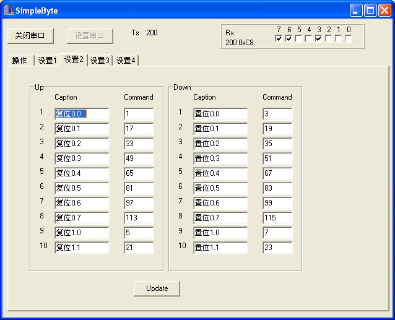Image resolution: width=395 pixels, height=320 pixels.
Task: Click Up command field with value 65
Action: point(139,173)
